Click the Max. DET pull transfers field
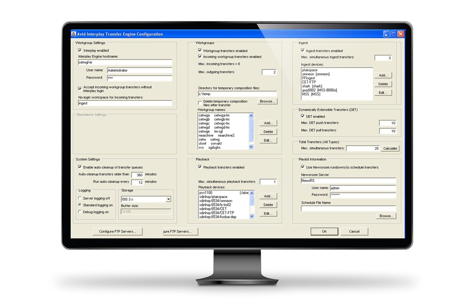The width and height of the screenshot is (475, 302). (388, 131)
